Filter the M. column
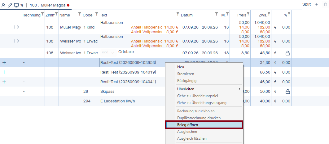This screenshot has width=329, height=144. (227, 14)
